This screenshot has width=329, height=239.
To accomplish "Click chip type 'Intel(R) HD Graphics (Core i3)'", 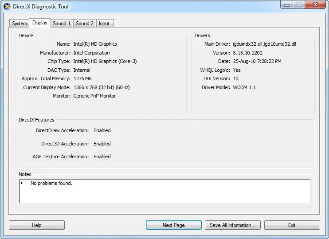I will tap(105, 61).
